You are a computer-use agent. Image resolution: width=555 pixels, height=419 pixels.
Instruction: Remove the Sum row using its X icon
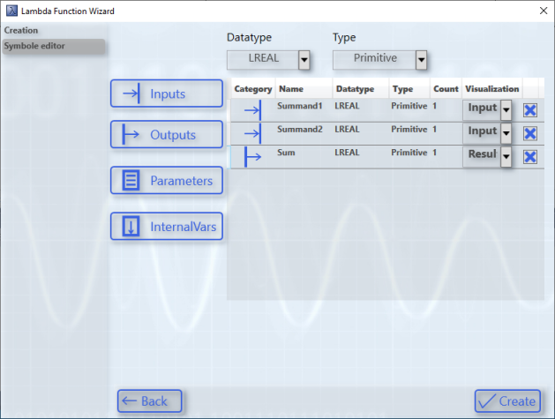point(529,157)
